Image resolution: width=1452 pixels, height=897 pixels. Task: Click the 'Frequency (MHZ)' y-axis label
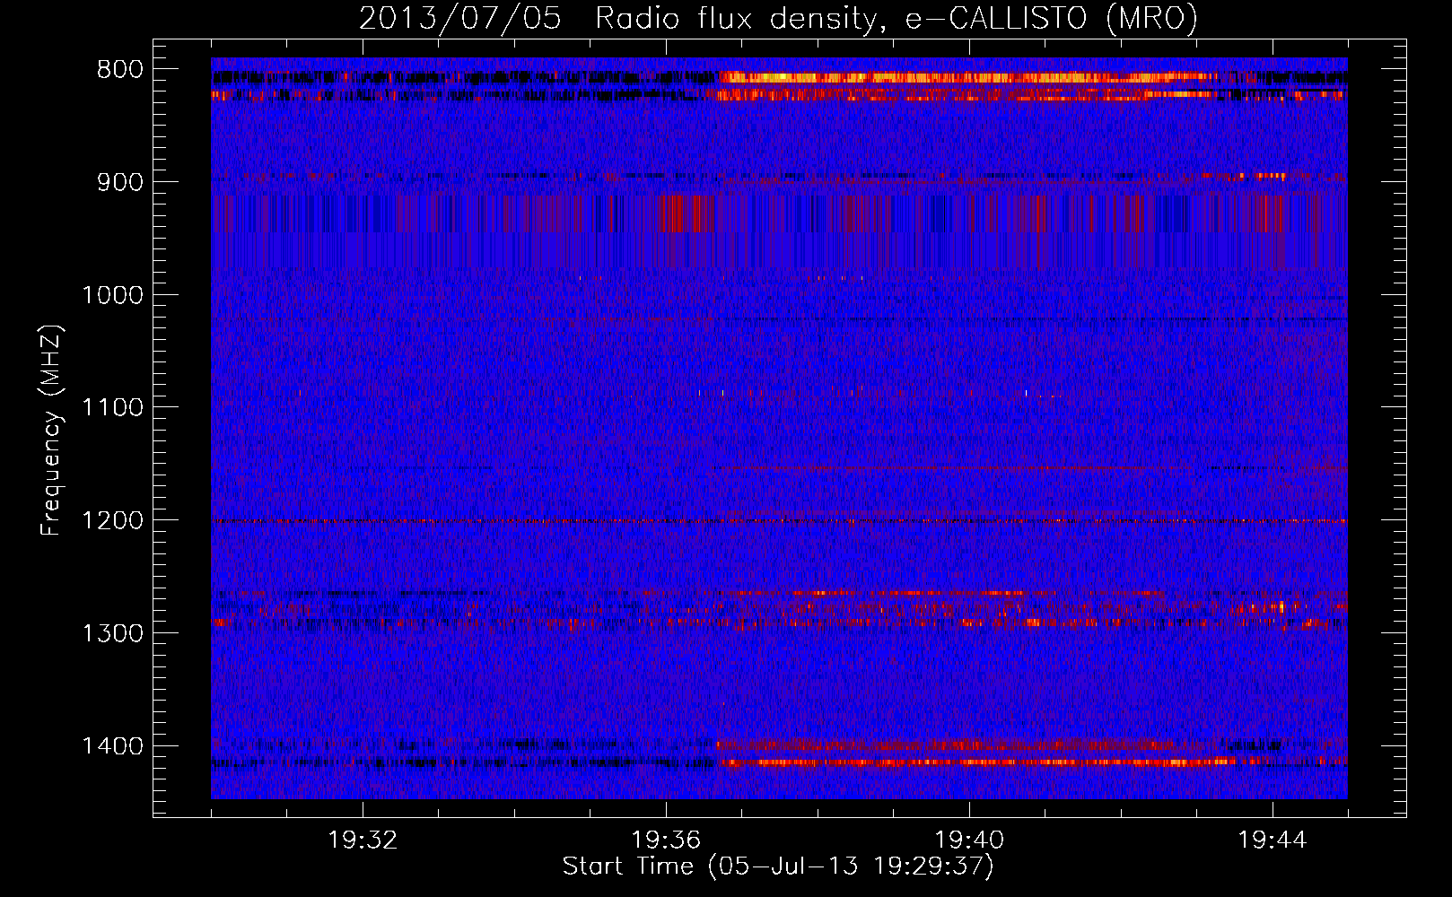(51, 430)
